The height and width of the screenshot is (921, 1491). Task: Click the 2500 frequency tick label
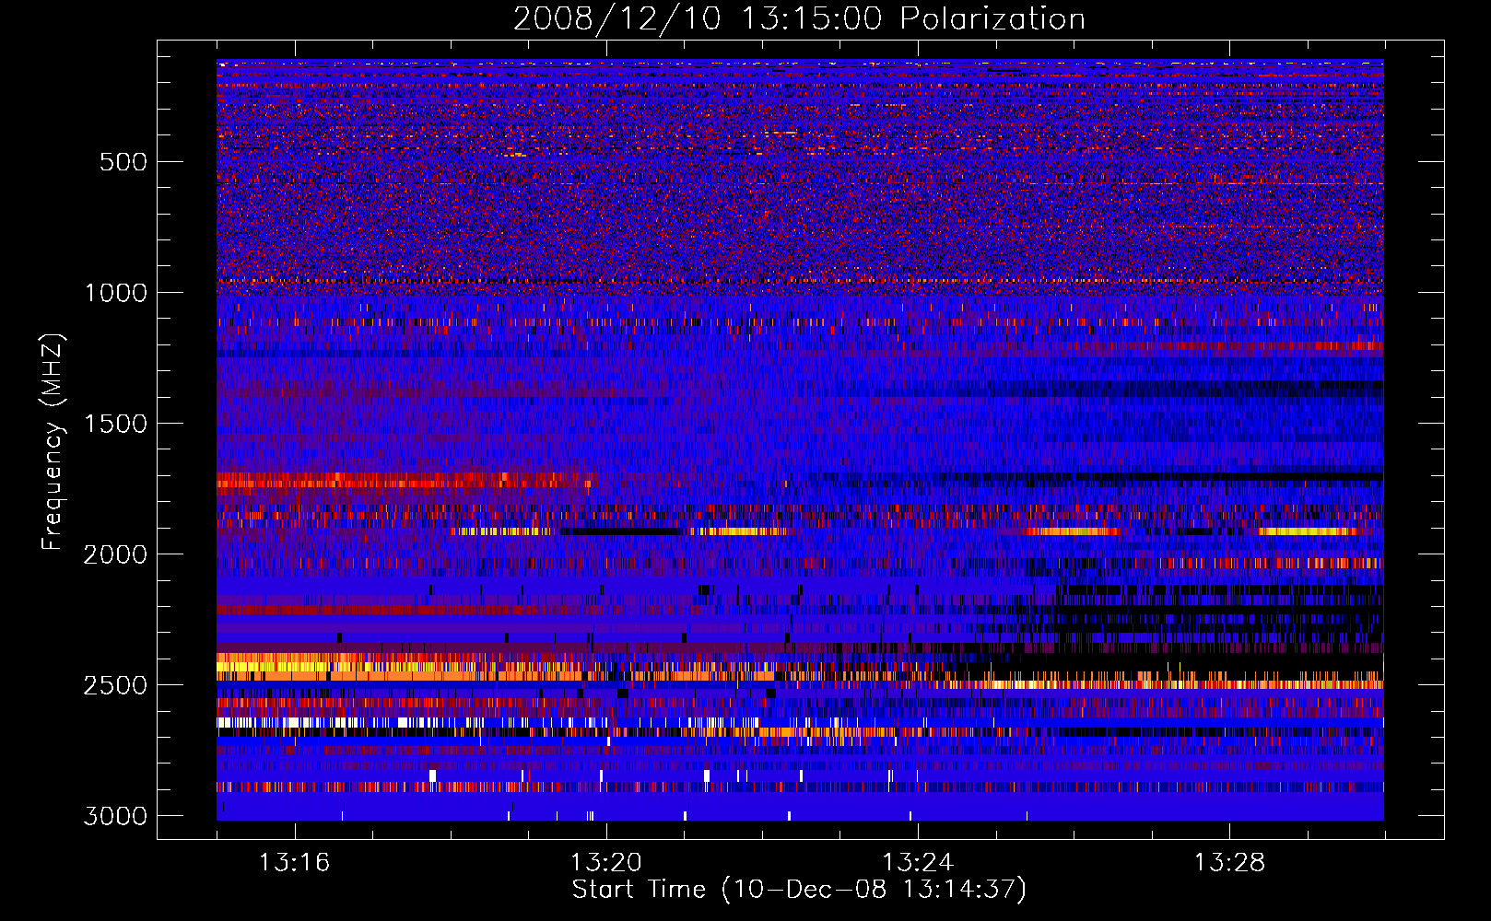(115, 685)
